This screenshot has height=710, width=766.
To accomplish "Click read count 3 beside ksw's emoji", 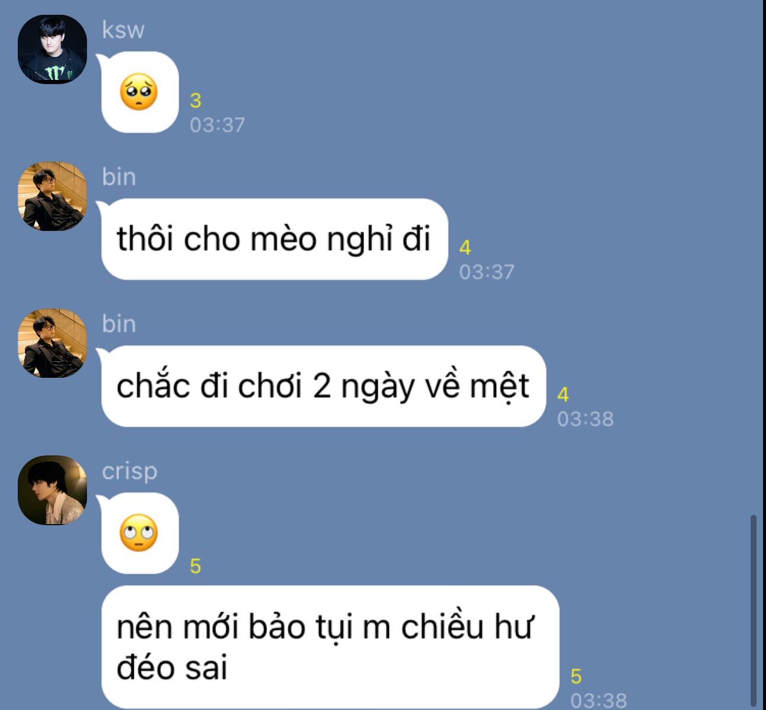I will (x=195, y=101).
